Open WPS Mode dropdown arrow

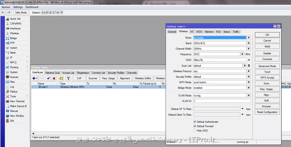pyautogui.click(x=249, y=82)
